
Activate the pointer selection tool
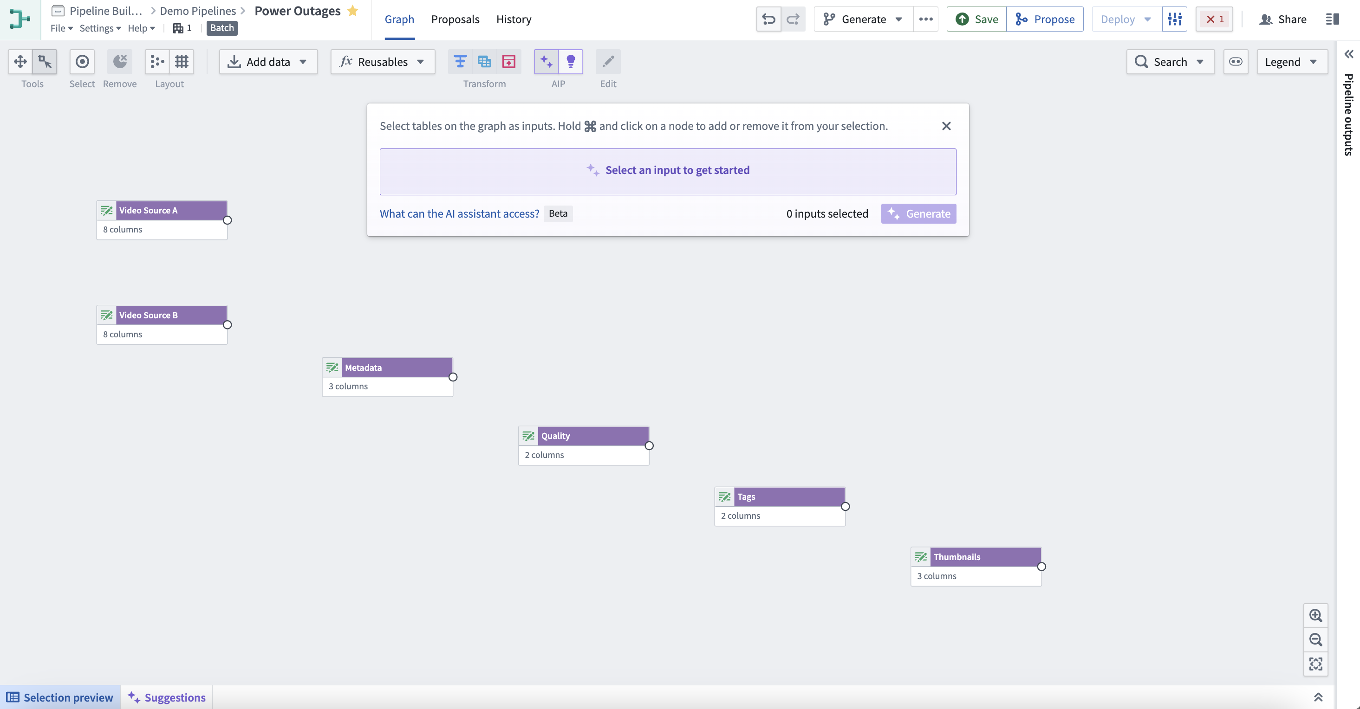tap(45, 62)
